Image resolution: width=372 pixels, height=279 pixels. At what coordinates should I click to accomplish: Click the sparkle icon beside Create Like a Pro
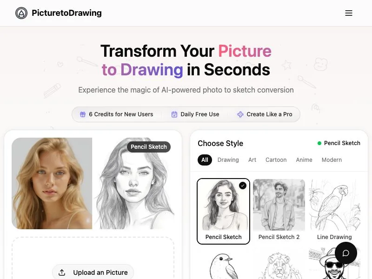click(x=240, y=114)
